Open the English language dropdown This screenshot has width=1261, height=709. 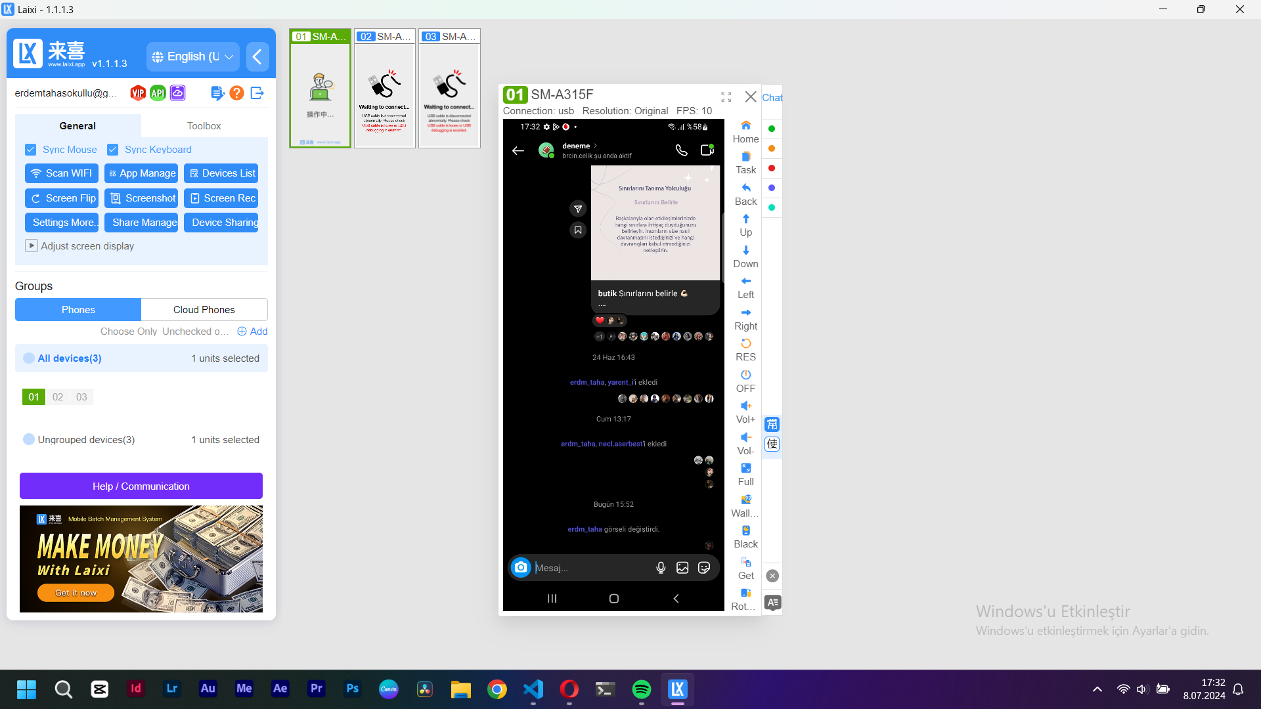coord(193,57)
